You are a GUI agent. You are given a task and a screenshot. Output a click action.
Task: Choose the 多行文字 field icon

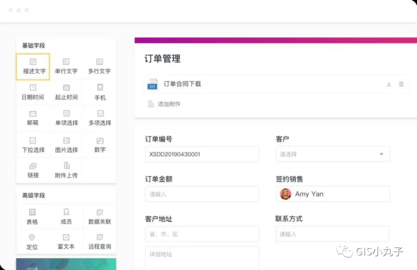coord(99,62)
